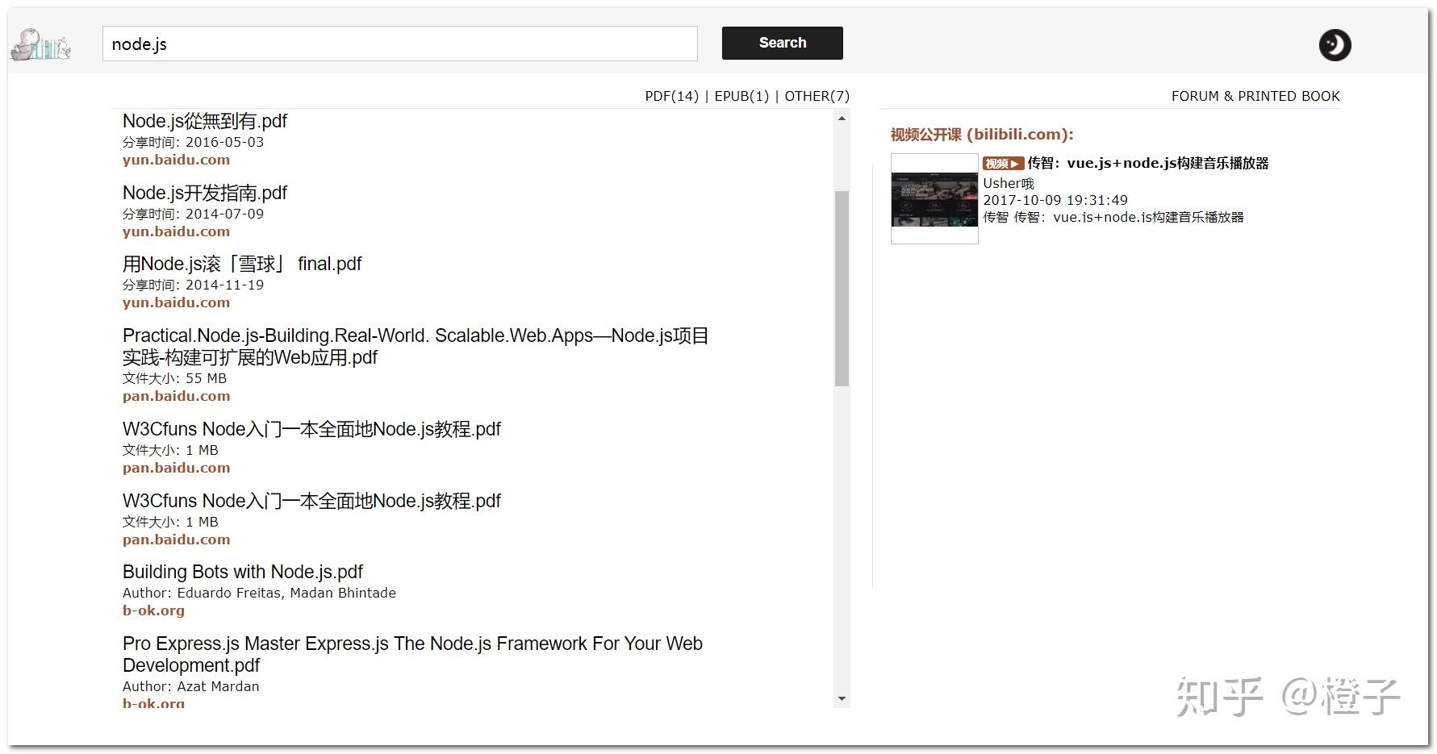Click the node.js search input field
The width and height of the screenshot is (1437, 754).
click(399, 44)
